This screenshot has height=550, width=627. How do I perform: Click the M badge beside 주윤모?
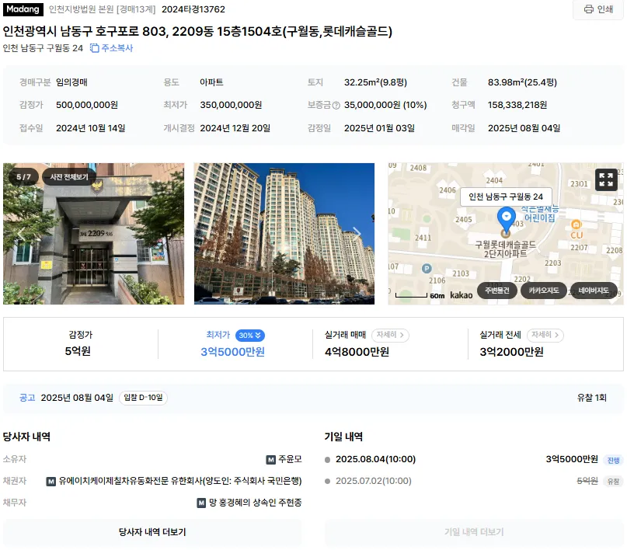(270, 460)
